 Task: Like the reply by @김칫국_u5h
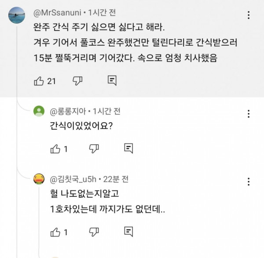pos(55,232)
